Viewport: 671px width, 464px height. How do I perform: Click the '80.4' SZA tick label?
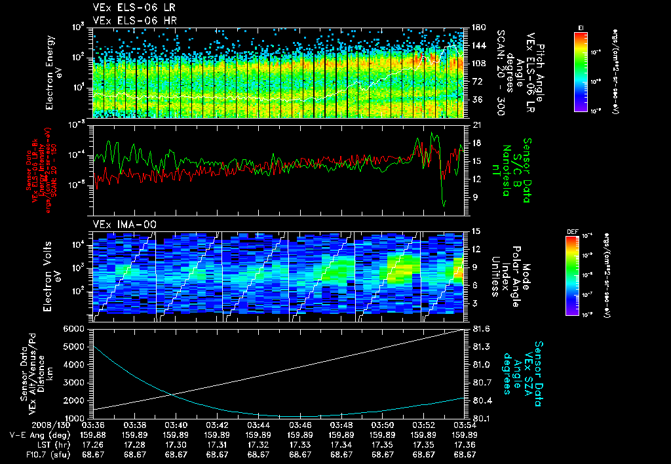pos(482,400)
